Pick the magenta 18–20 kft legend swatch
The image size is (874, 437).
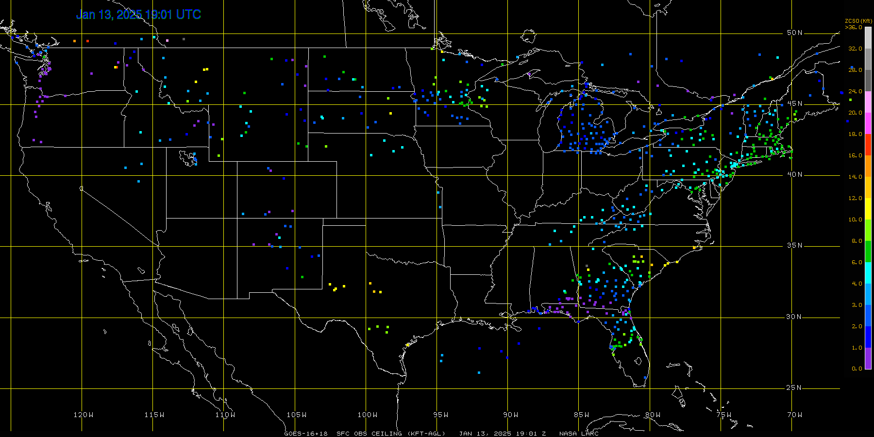pos(868,123)
